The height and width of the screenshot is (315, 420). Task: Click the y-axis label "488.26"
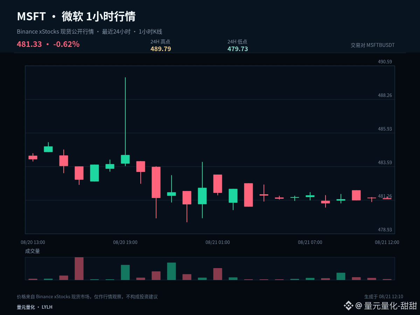click(385, 95)
